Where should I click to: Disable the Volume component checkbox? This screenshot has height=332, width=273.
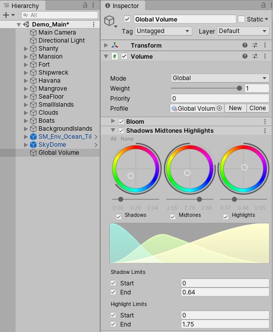pos(124,56)
